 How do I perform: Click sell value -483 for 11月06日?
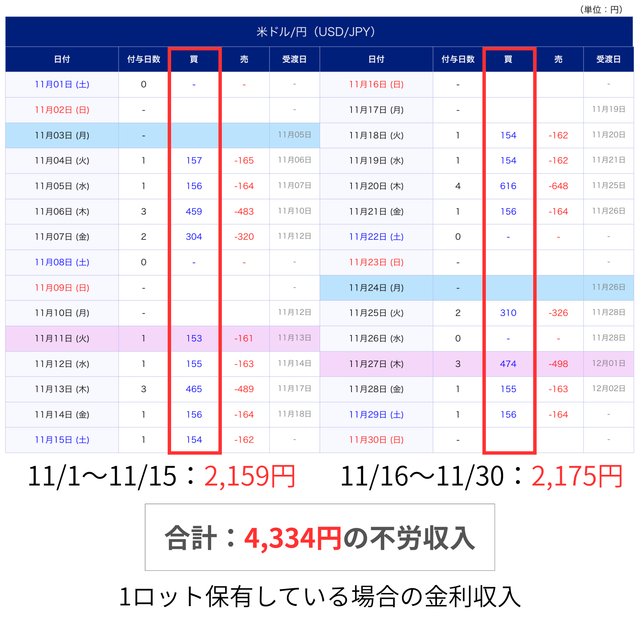click(244, 211)
